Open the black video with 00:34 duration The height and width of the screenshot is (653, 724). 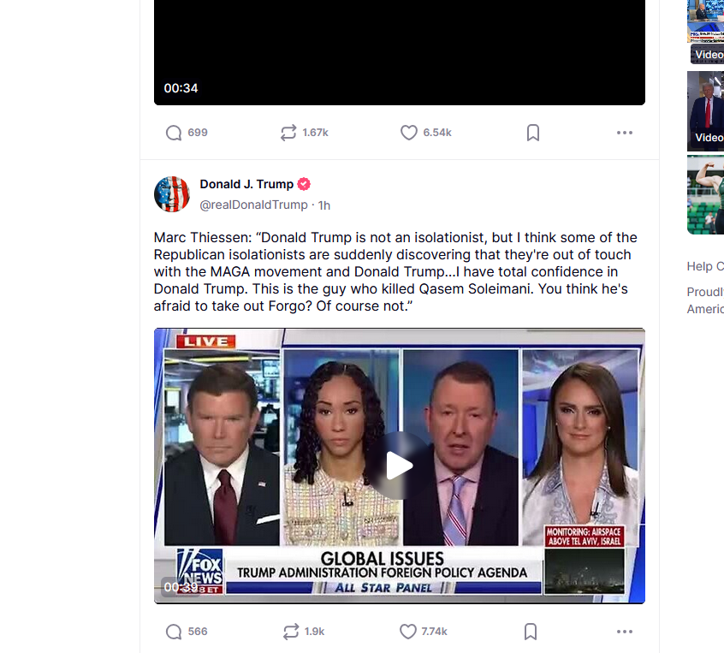tap(400, 53)
